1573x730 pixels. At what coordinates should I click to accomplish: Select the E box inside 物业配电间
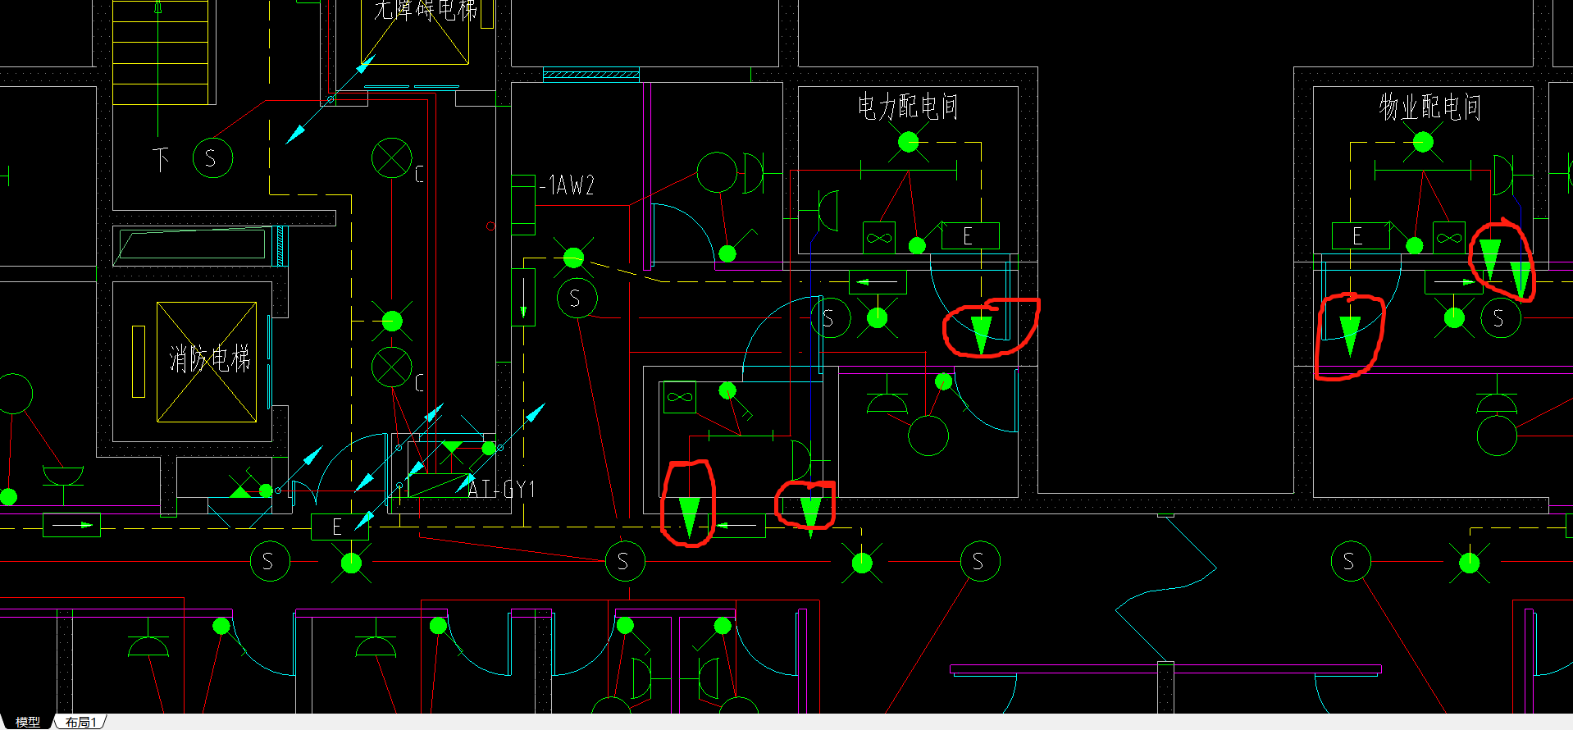pyautogui.click(x=1360, y=236)
